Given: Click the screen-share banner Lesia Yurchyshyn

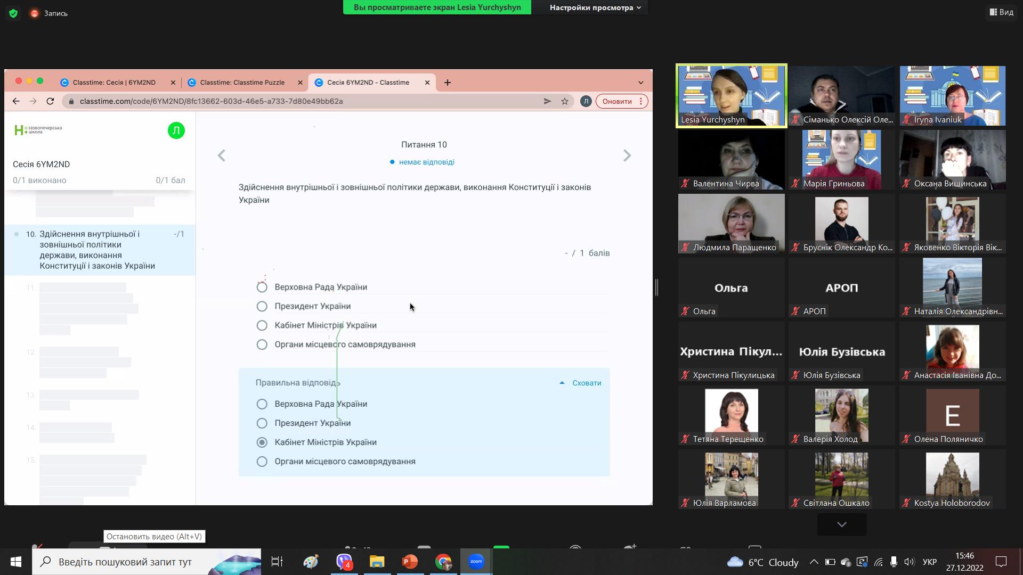Looking at the screenshot, I should [437, 7].
